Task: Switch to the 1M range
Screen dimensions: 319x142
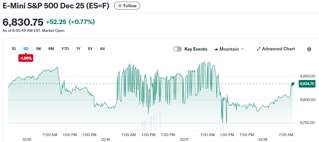Action: pos(38,49)
